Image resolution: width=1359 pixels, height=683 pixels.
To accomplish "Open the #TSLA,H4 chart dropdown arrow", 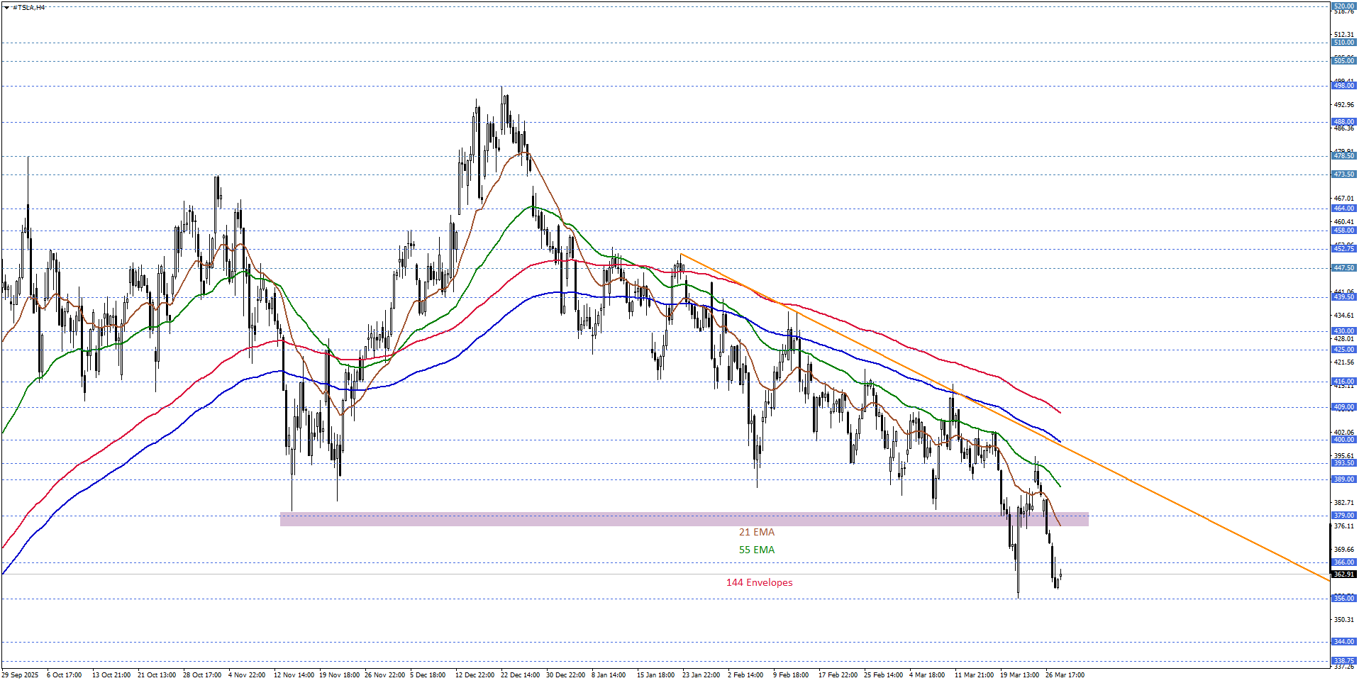I will [6, 7].
